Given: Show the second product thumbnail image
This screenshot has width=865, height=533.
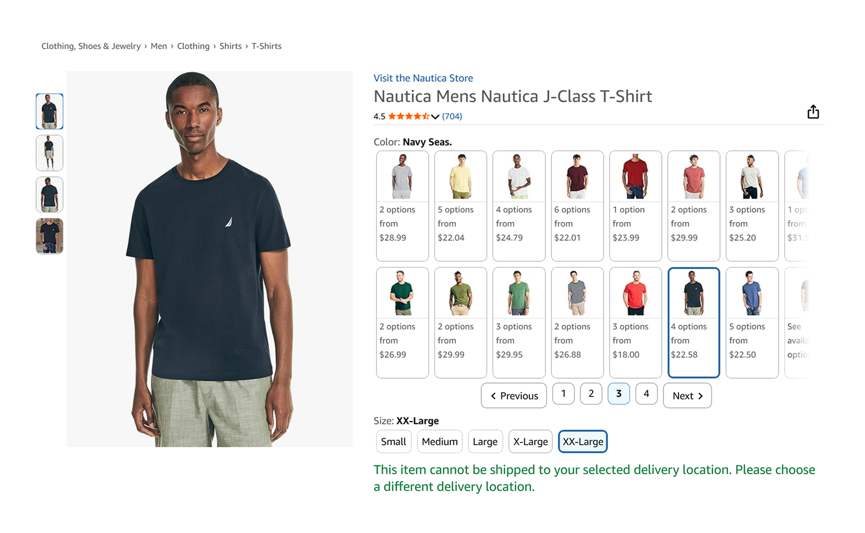Looking at the screenshot, I should tap(50, 153).
